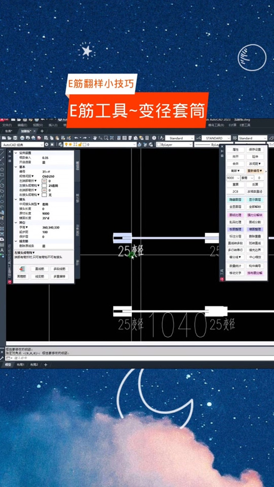Image resolution: width=274 pixels, height=487 pixels.
Task: Close the left E筋 properties palette
Action: pyautogui.click(x=10, y=152)
